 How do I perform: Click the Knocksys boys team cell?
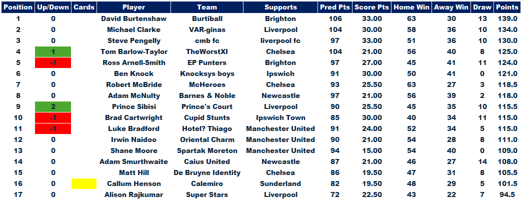pyautogui.click(x=206, y=73)
